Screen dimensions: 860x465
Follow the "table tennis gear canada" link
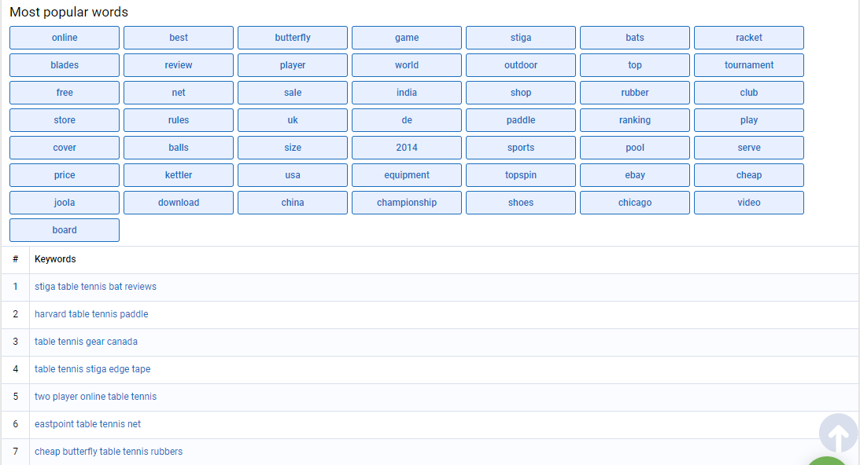[86, 341]
